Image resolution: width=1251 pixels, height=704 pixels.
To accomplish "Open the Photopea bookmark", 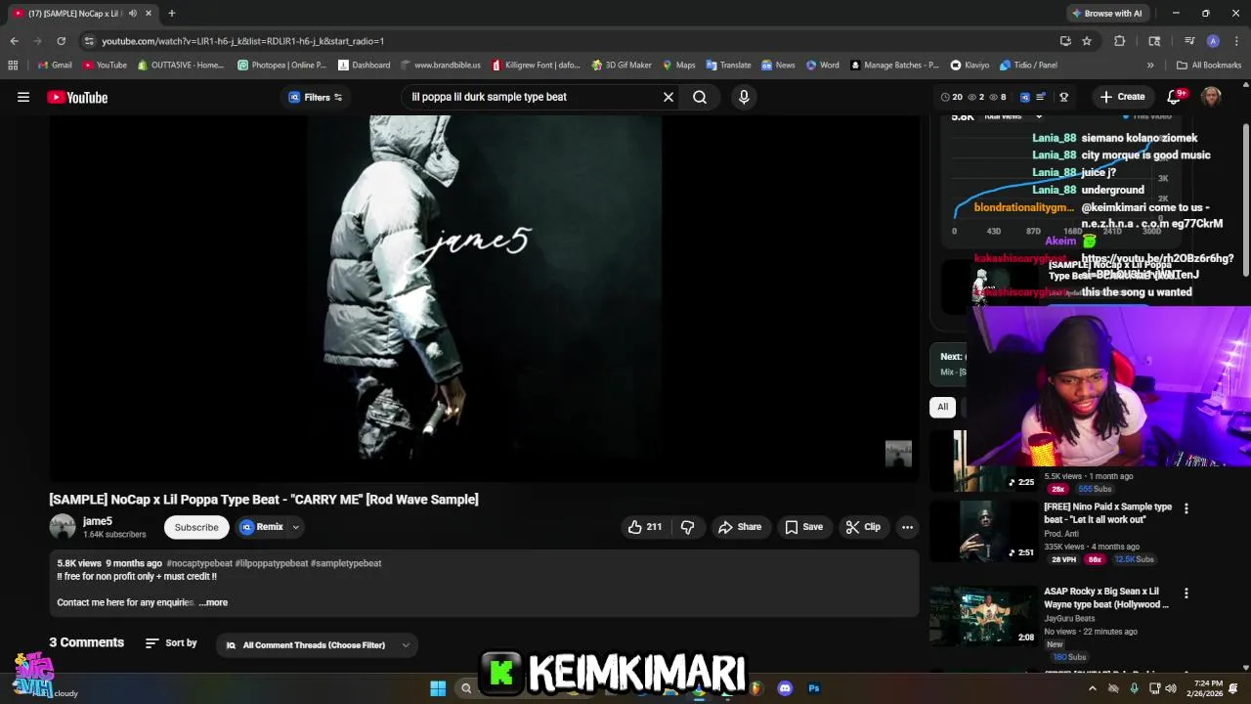I will click(x=282, y=65).
